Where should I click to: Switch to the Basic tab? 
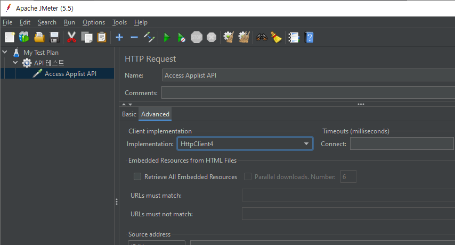click(x=129, y=114)
